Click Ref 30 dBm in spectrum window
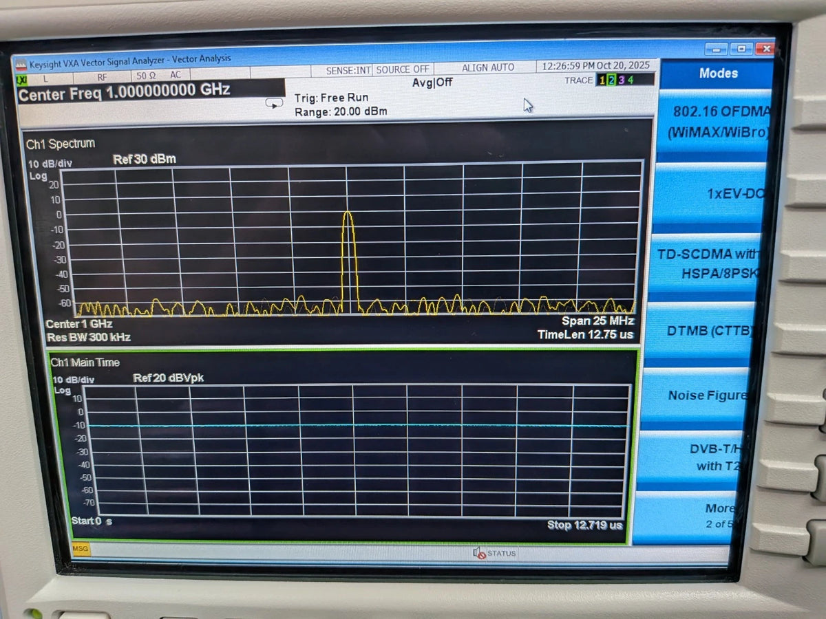Screen dimensions: 826x619 click(x=145, y=159)
